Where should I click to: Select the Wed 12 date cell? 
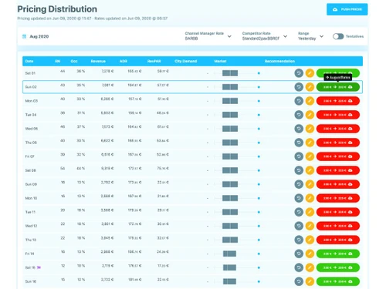[x=31, y=226]
